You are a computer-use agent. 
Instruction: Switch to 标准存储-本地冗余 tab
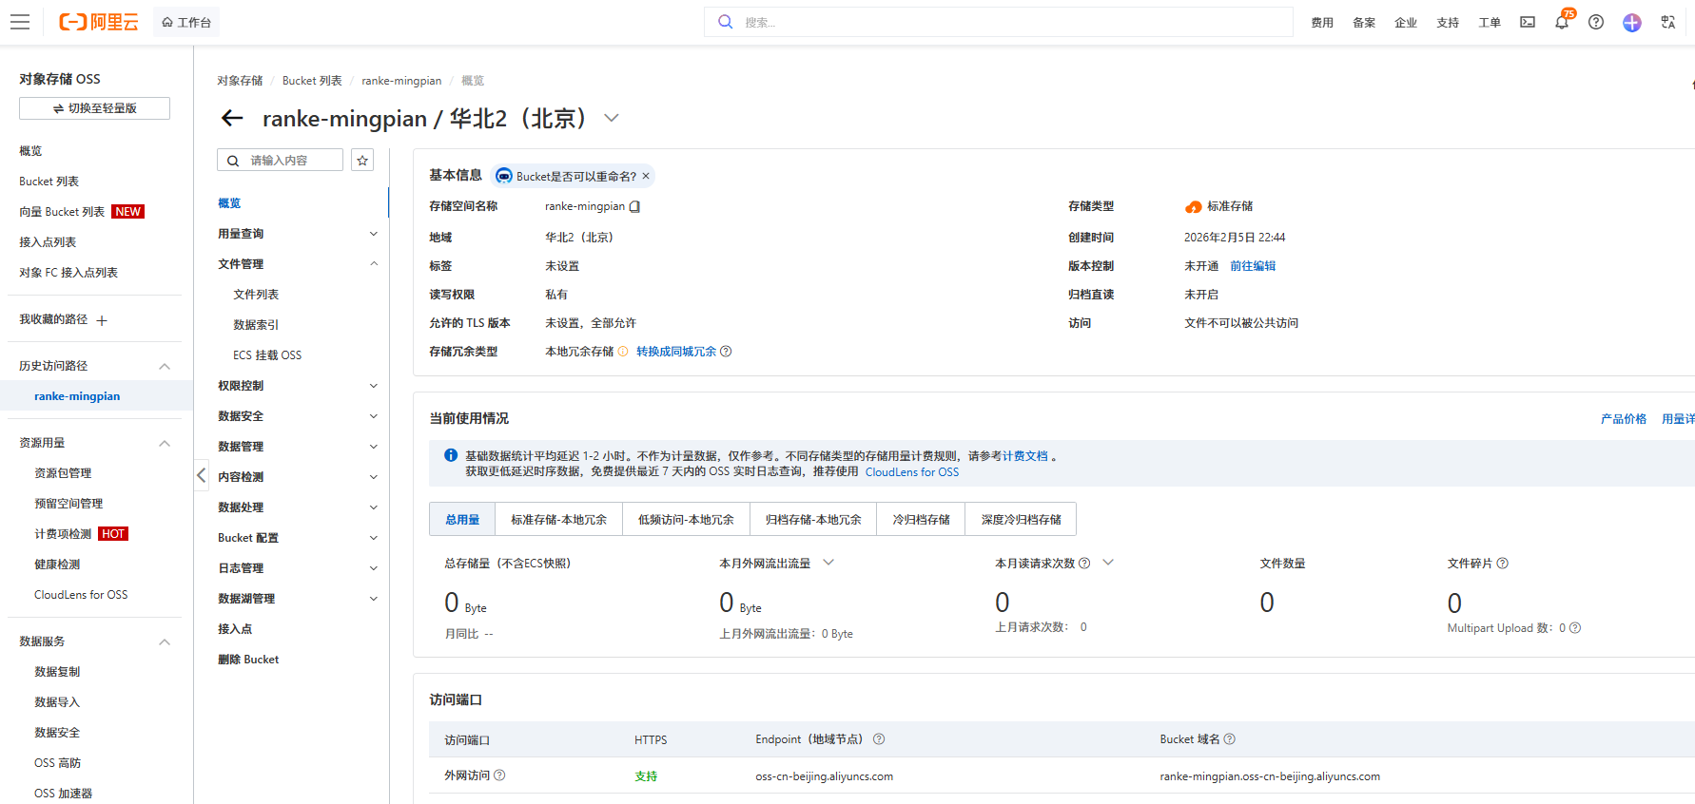558,520
